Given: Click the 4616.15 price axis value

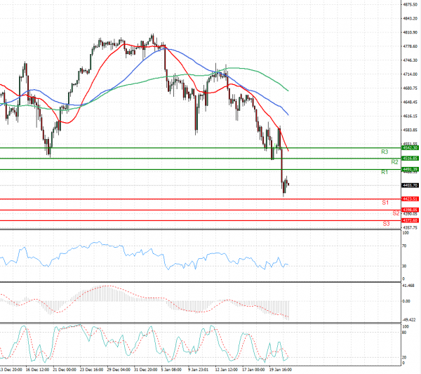Looking at the screenshot, I should tap(410, 116).
